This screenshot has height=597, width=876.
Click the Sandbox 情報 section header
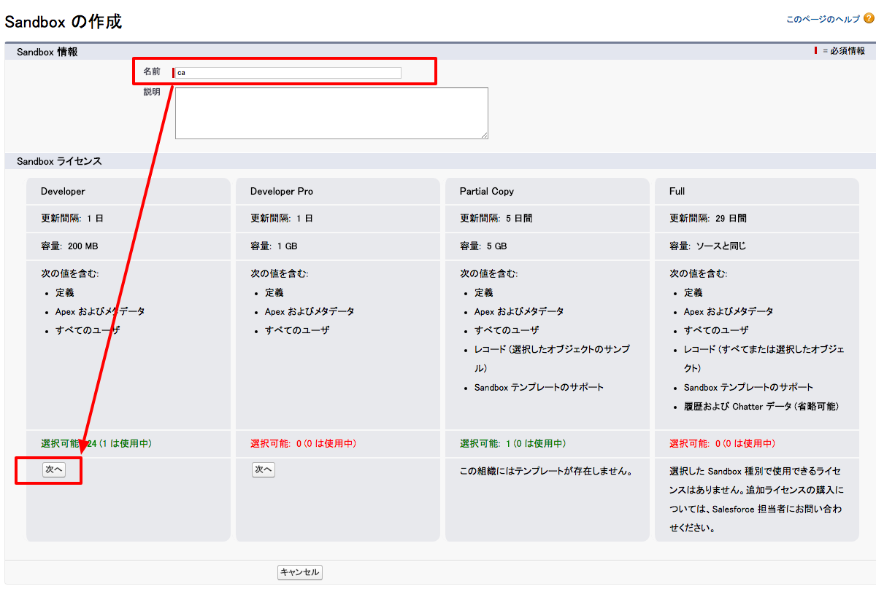[47, 52]
